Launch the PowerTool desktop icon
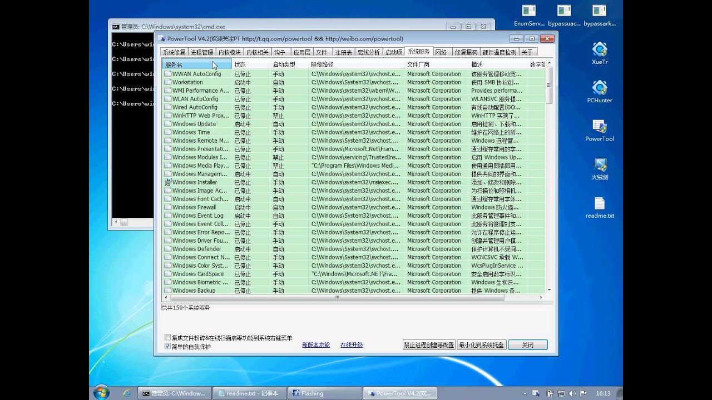The width and height of the screenshot is (712, 400). (600, 131)
